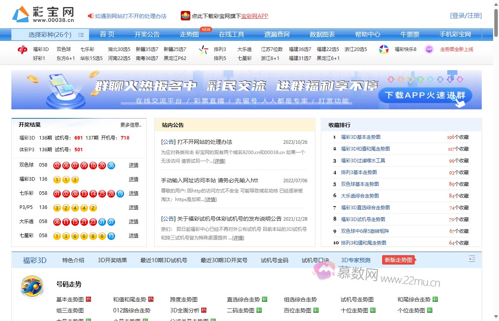Click the 福彩3D lottery ball thumbnail icon
This screenshot has height=321, width=499.
pyautogui.click(x=32, y=287)
